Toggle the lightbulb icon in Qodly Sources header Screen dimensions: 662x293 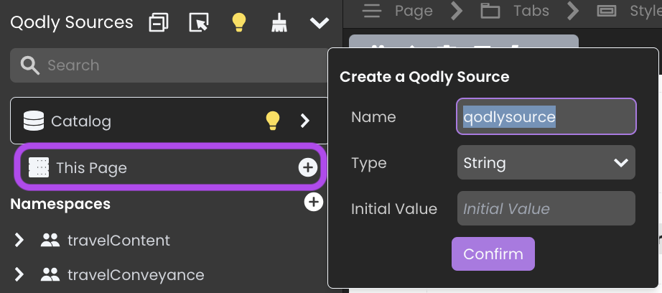(239, 22)
